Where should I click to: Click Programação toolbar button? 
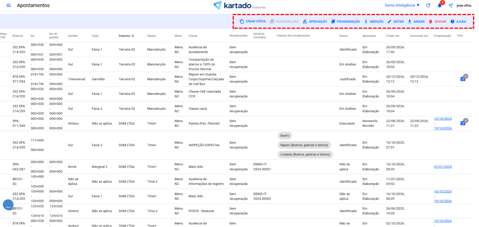point(346,21)
